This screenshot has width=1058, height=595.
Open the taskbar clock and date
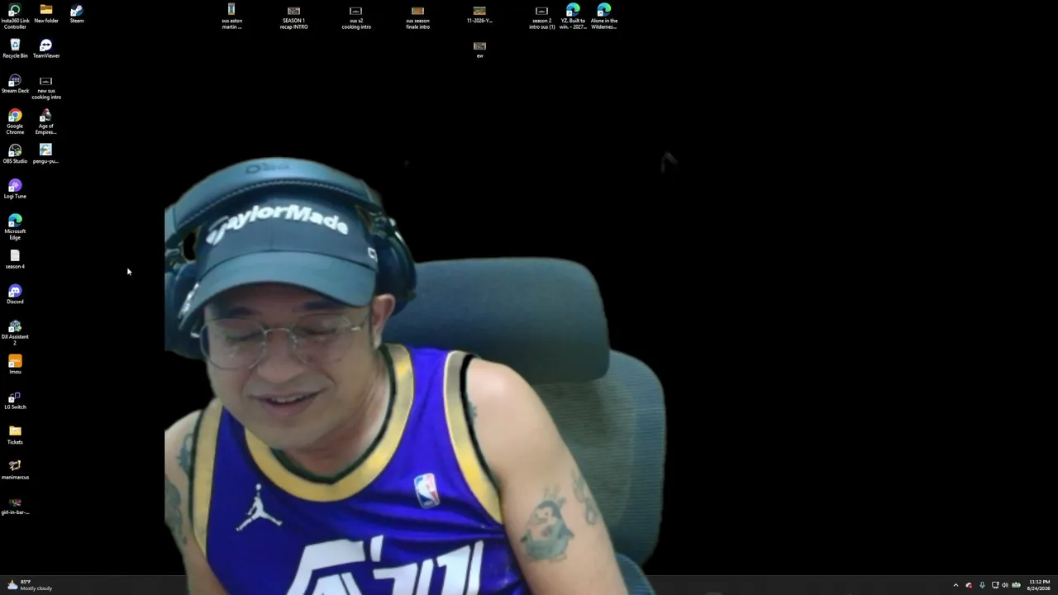pos(1039,585)
